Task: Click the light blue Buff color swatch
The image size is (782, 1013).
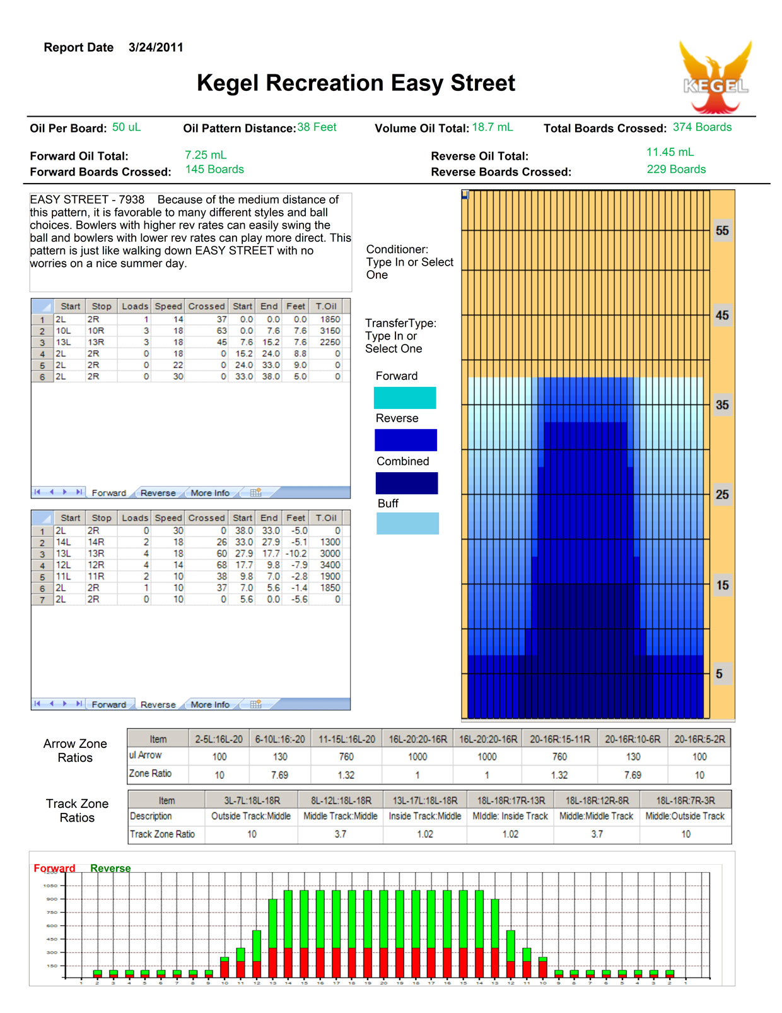Action: 407,523
